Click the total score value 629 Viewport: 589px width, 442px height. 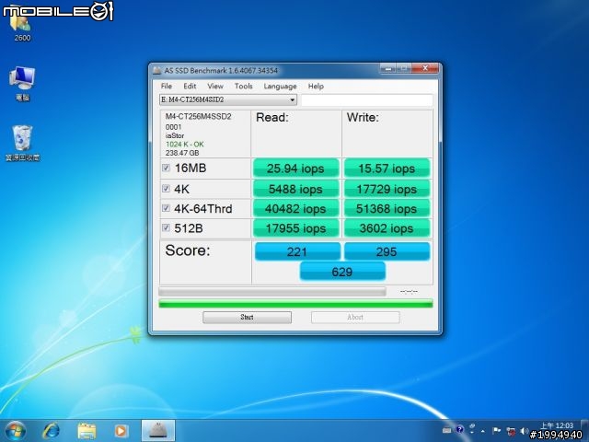(342, 272)
